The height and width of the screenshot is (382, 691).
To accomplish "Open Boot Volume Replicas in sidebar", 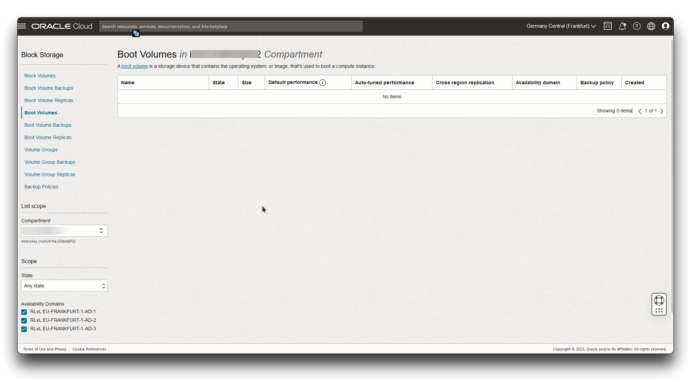I will point(48,137).
